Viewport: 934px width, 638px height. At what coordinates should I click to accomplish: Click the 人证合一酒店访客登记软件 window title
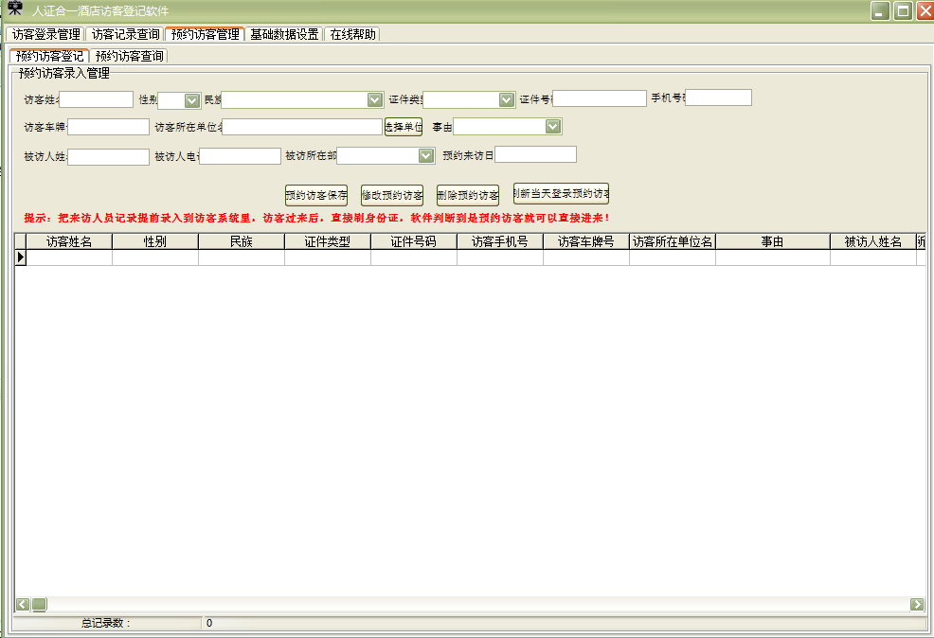click(100, 10)
